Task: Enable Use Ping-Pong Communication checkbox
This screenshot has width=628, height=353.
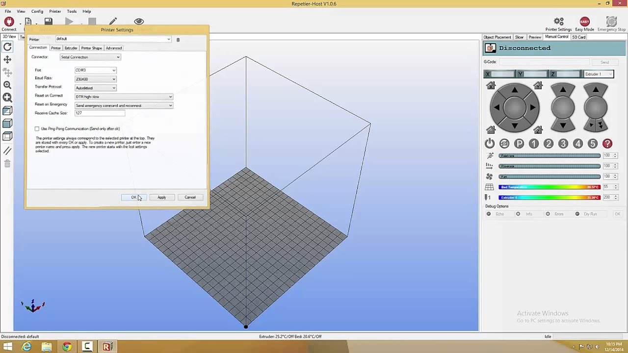Action: coord(37,129)
